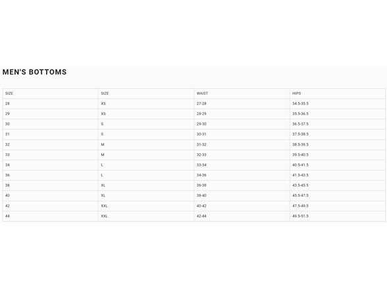Click the MEN'S BOTTOMS heading

pos(34,72)
